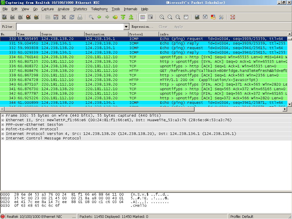Go to specific packet number icon

(x=115, y=17)
